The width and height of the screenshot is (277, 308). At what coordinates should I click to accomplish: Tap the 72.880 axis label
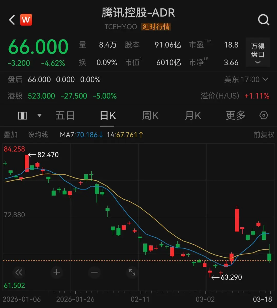coord(14,215)
